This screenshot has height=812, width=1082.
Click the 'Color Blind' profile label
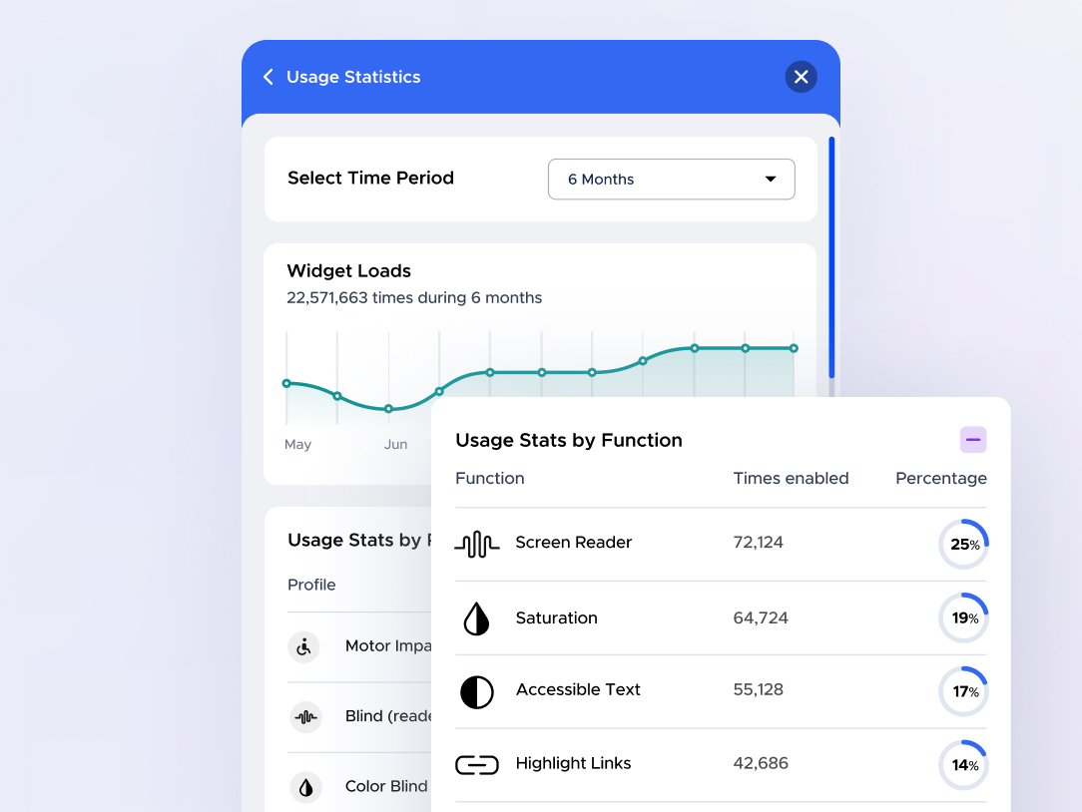point(386,786)
